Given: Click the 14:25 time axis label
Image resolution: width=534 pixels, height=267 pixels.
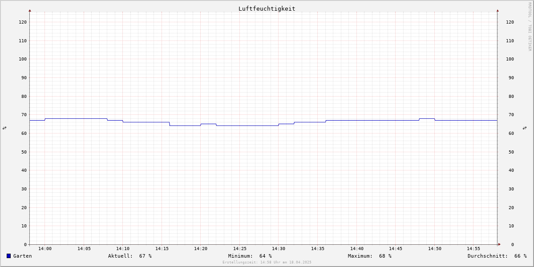Looking at the screenshot, I should (240, 249).
